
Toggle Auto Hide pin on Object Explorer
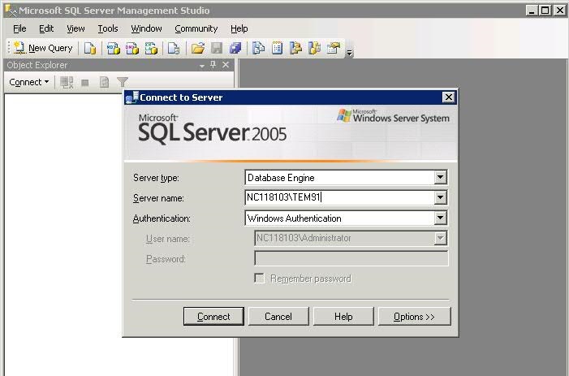click(x=213, y=65)
